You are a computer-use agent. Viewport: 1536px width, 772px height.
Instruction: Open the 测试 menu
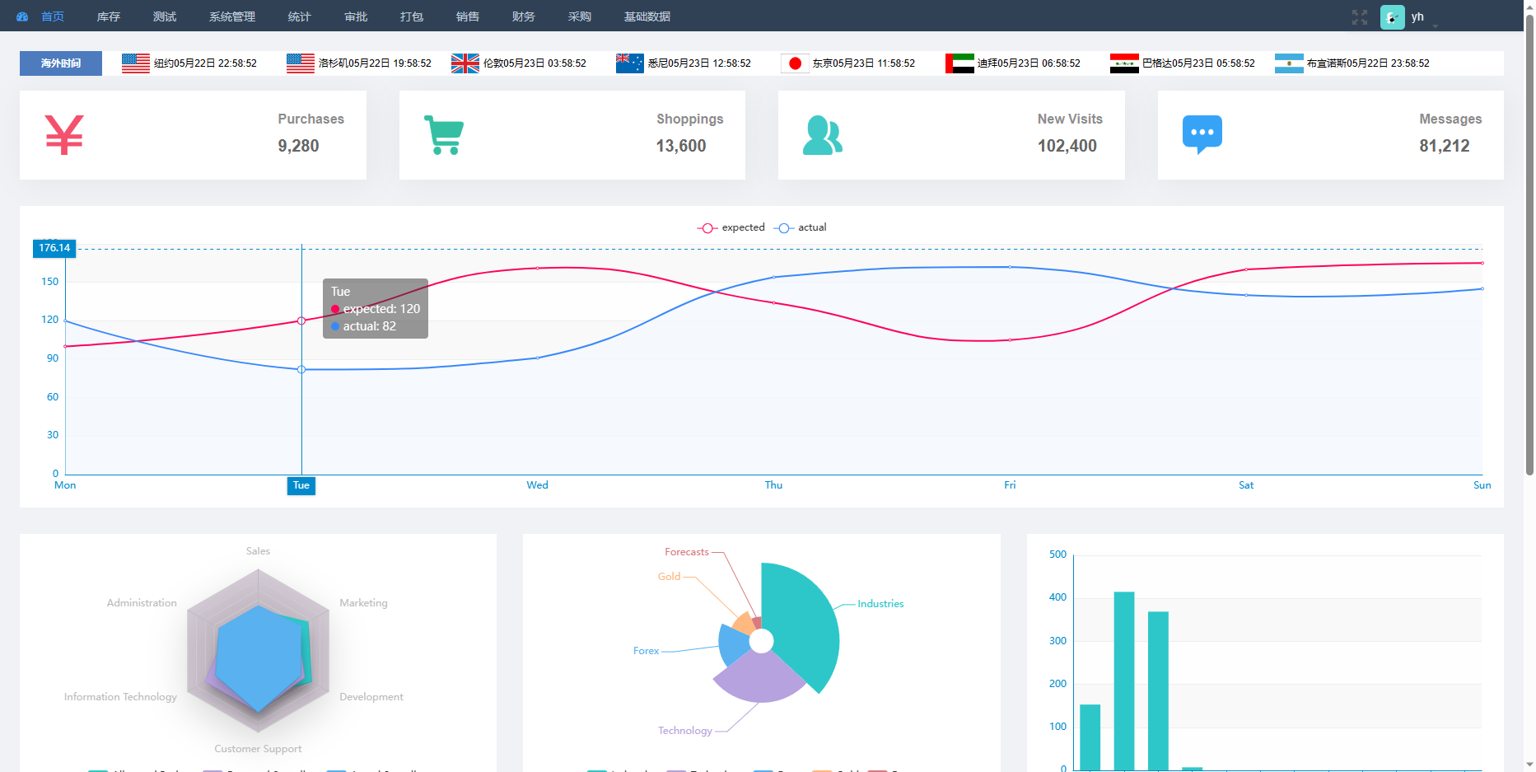pos(165,16)
